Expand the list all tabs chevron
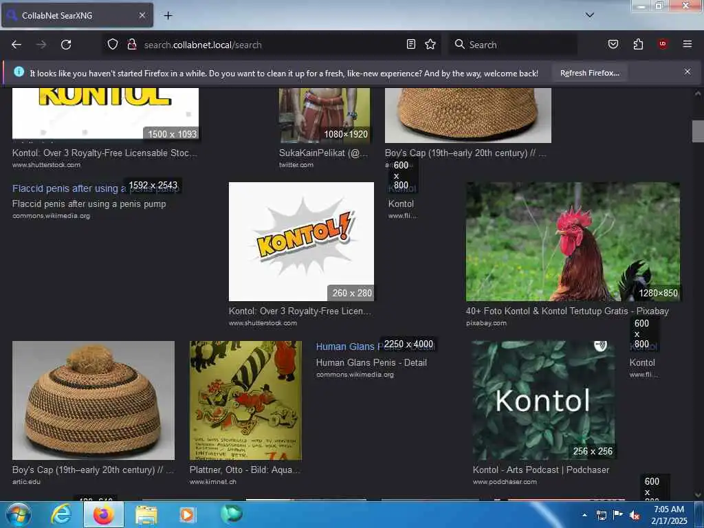This screenshot has height=528, width=704. [x=590, y=15]
